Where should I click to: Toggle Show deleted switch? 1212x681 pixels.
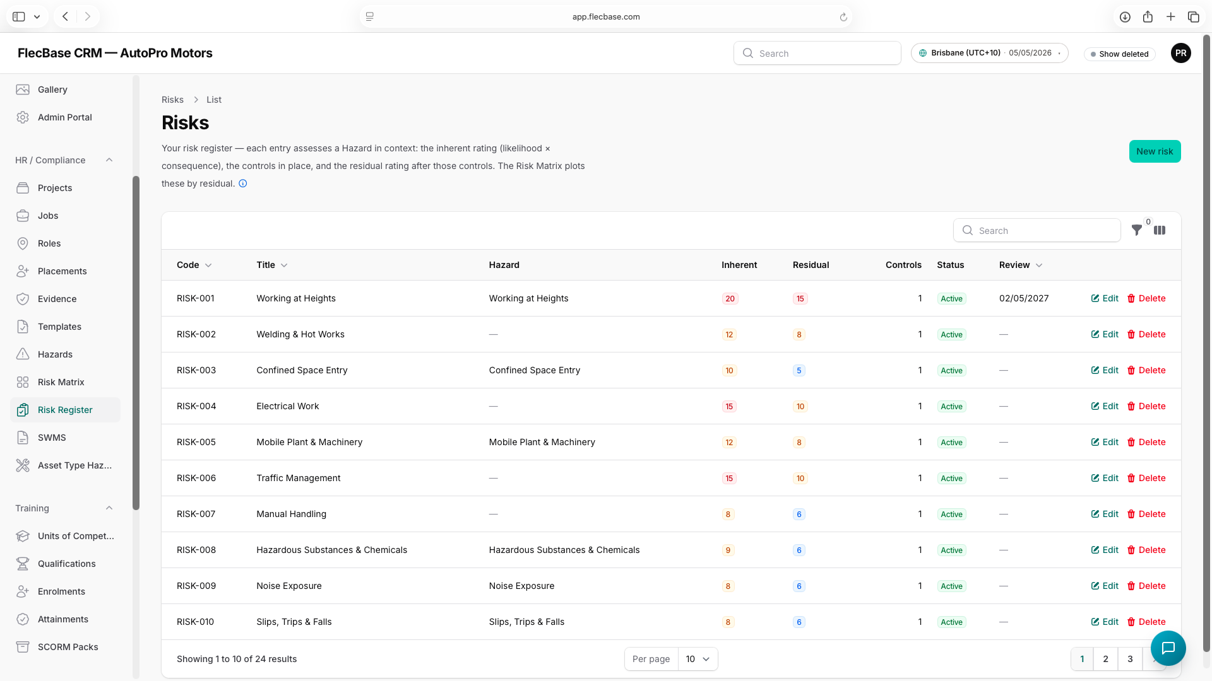(x=1120, y=54)
